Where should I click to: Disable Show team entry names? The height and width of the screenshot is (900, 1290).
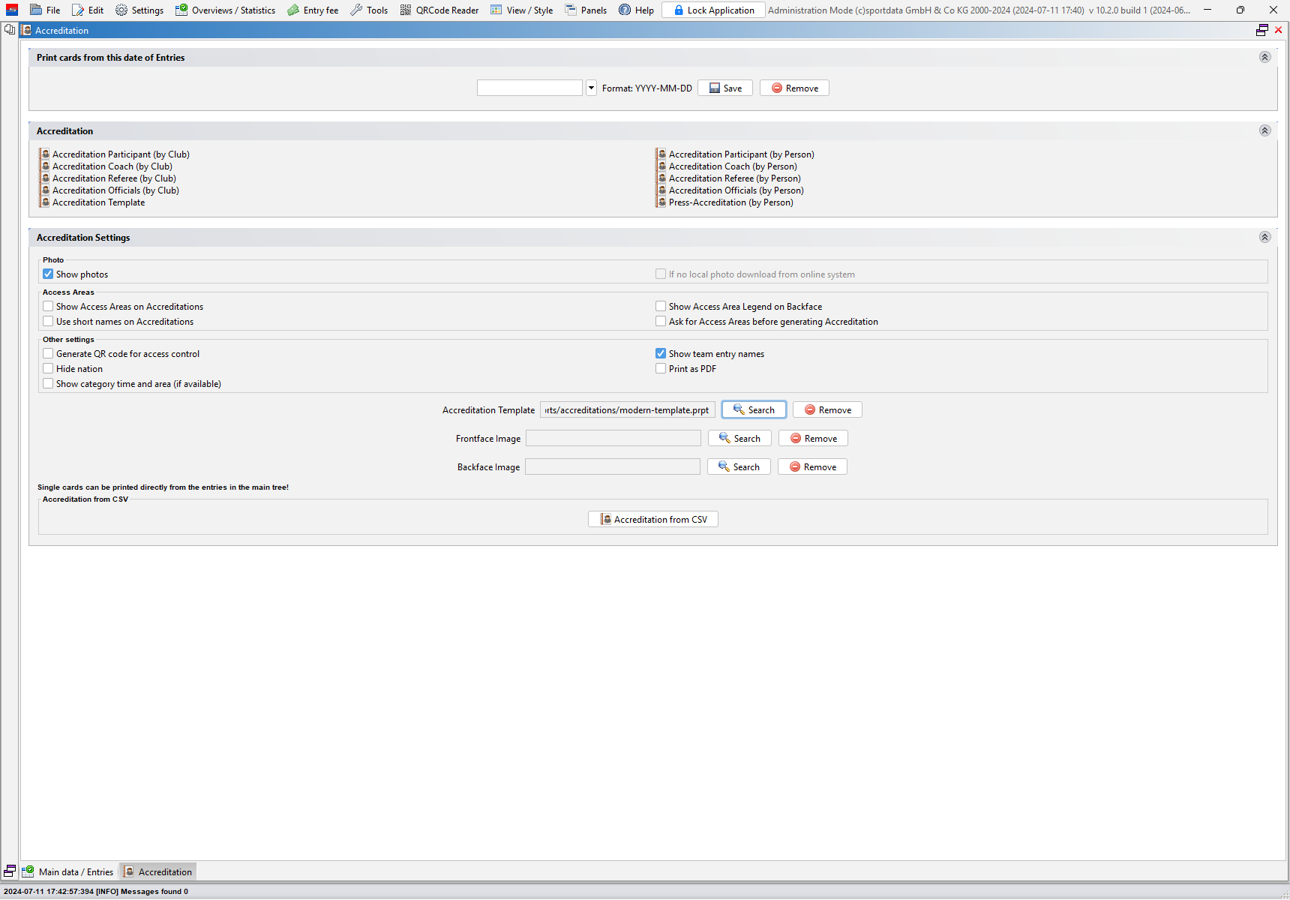661,353
